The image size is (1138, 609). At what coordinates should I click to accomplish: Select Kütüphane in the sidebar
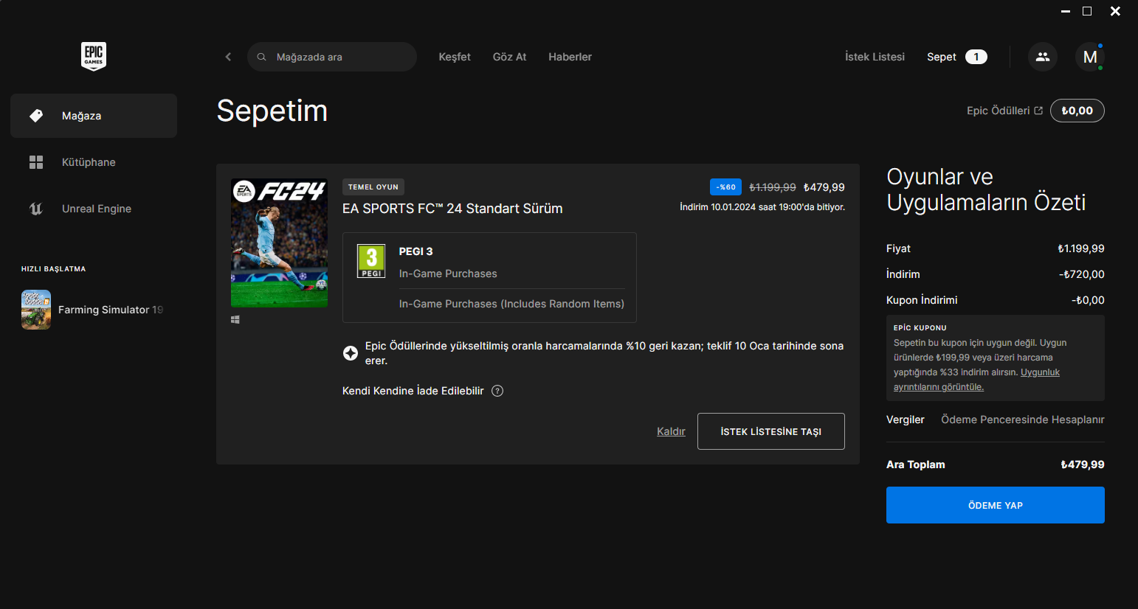coord(94,162)
